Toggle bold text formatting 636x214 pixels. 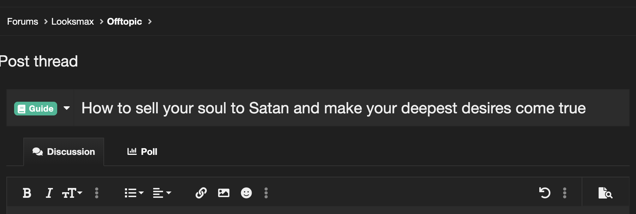tap(27, 193)
